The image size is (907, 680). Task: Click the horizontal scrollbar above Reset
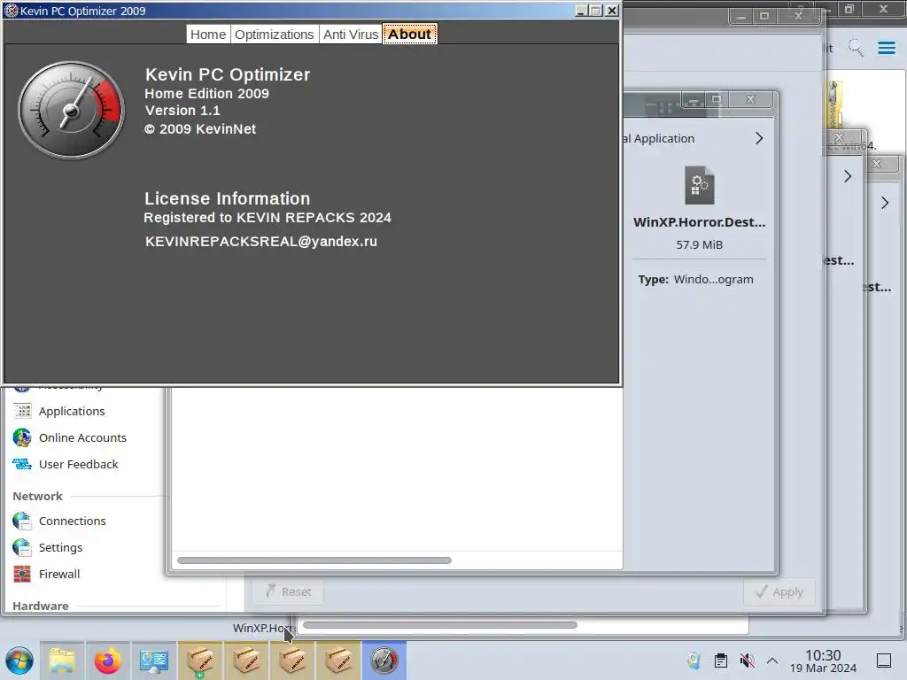pyautogui.click(x=314, y=560)
